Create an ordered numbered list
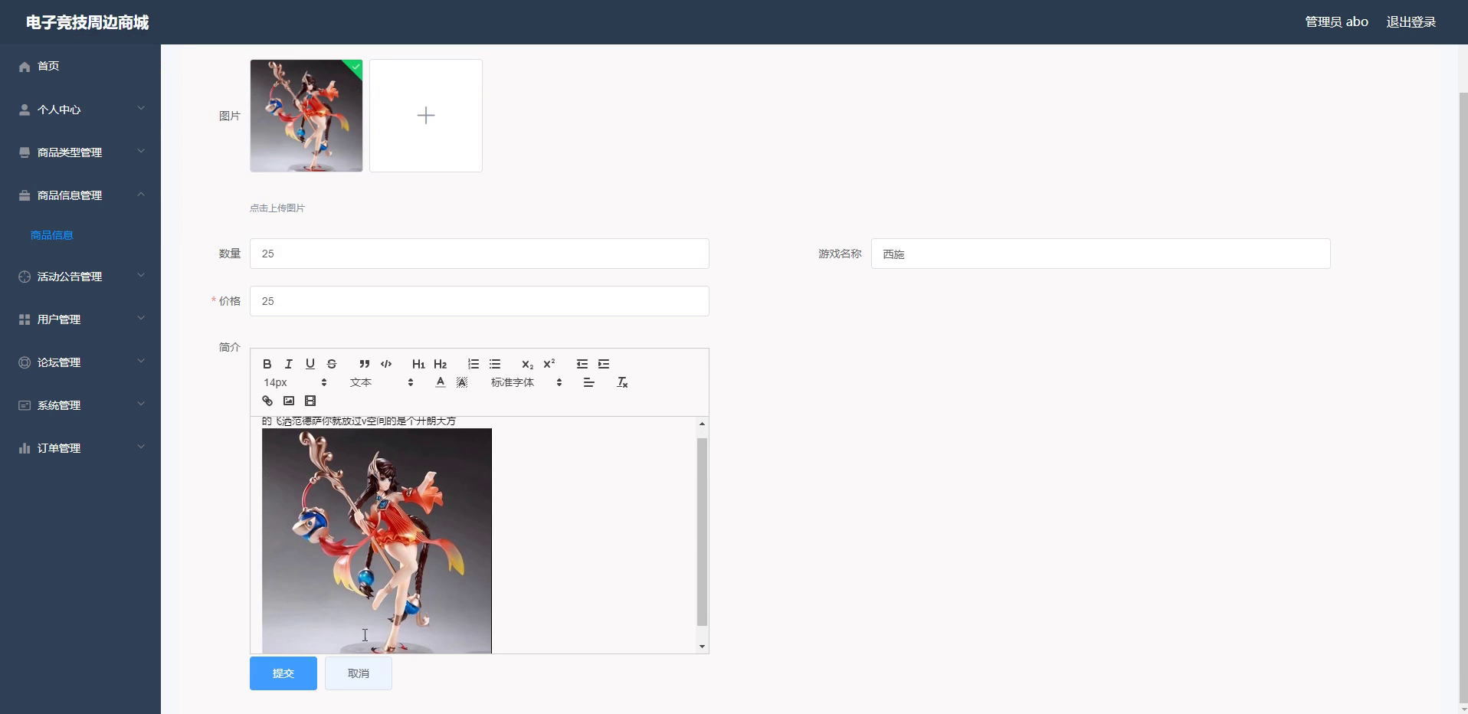Viewport: 1468px width, 714px height. tap(473, 364)
